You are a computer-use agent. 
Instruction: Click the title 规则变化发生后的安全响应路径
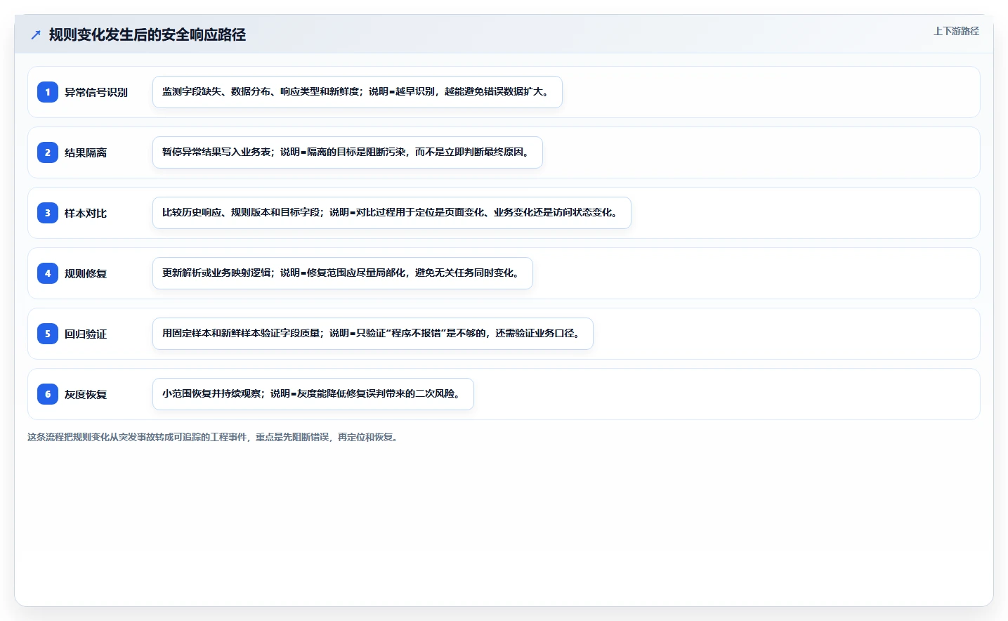(x=148, y=34)
